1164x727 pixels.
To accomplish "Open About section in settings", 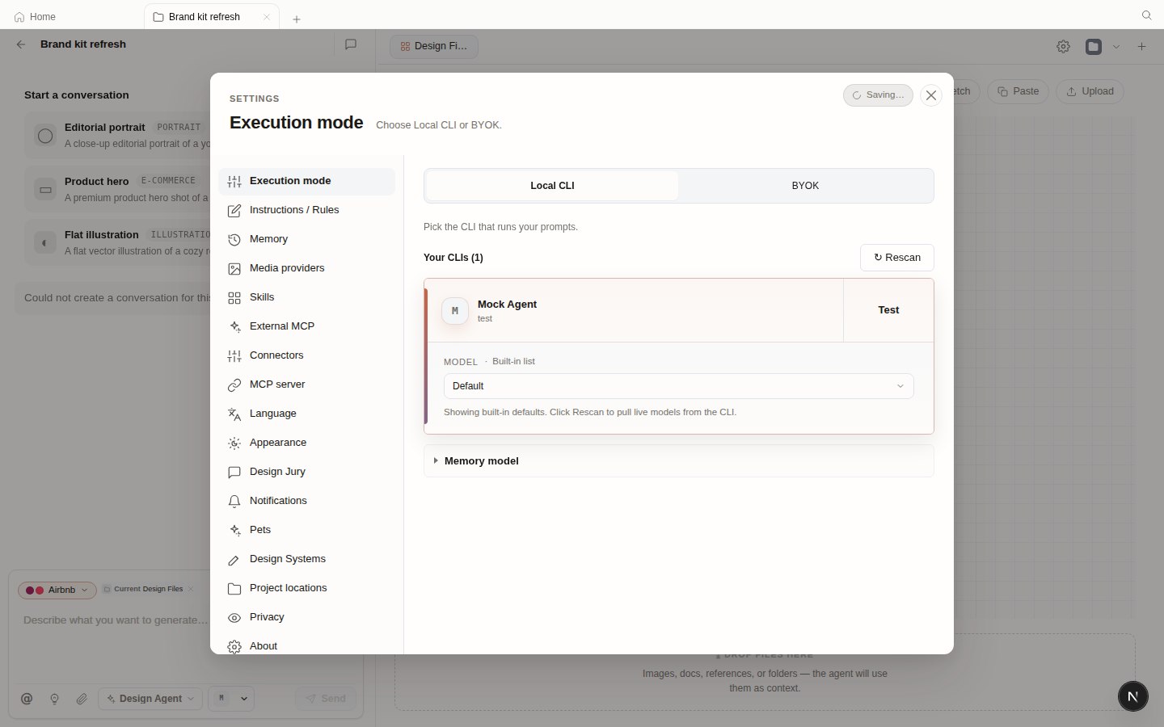I will click(x=306, y=645).
